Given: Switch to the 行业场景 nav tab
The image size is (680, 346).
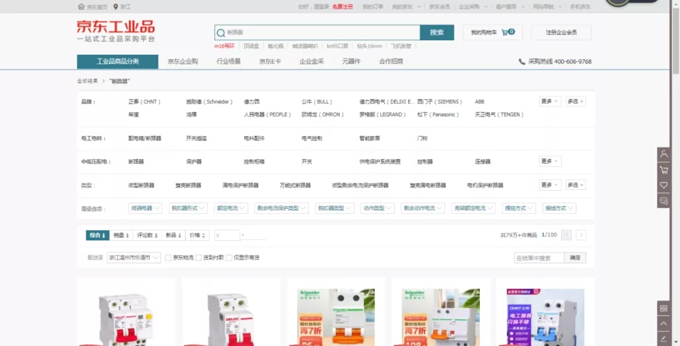Looking at the screenshot, I should coord(229,62).
